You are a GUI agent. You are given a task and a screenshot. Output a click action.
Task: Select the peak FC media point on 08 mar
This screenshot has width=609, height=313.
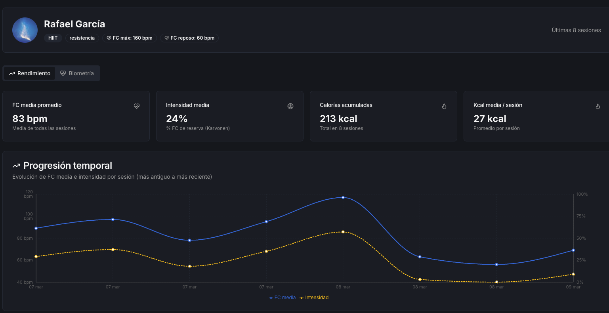tap(343, 197)
